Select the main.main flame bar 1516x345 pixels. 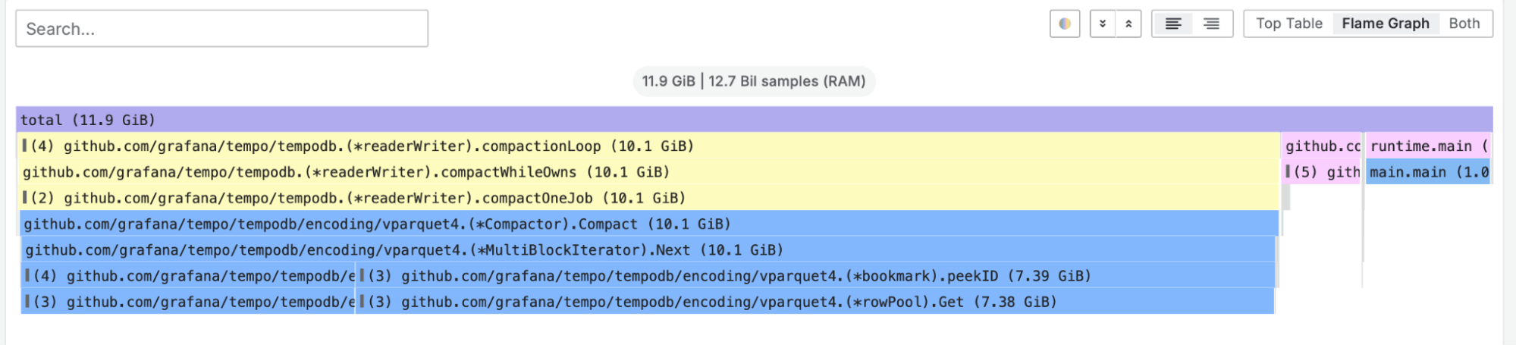1428,172
